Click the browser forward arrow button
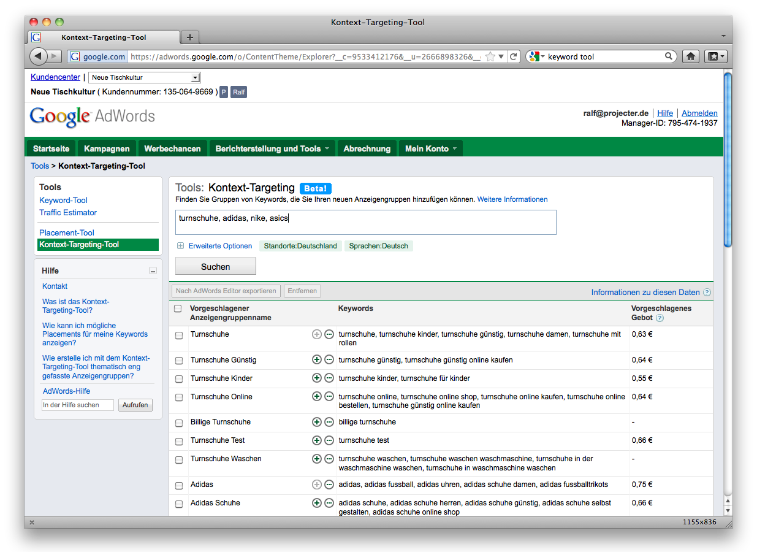The height and width of the screenshot is (552, 757). click(x=55, y=56)
